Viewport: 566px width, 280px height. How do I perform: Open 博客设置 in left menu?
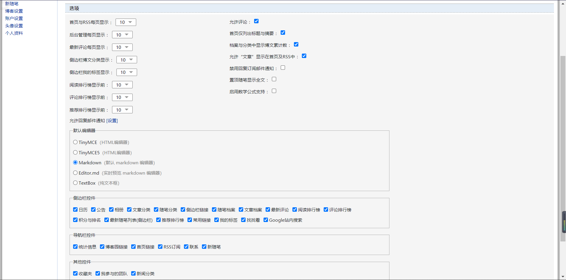click(14, 11)
